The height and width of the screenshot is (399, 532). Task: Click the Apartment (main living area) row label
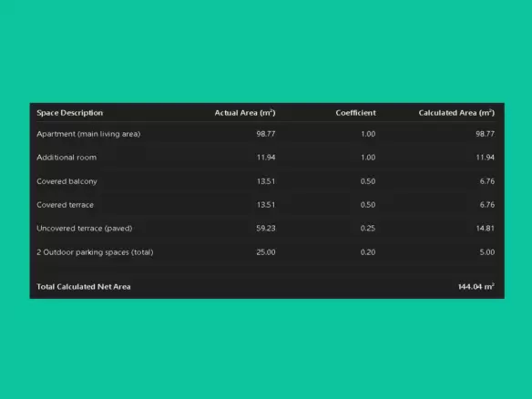pyautogui.click(x=88, y=134)
